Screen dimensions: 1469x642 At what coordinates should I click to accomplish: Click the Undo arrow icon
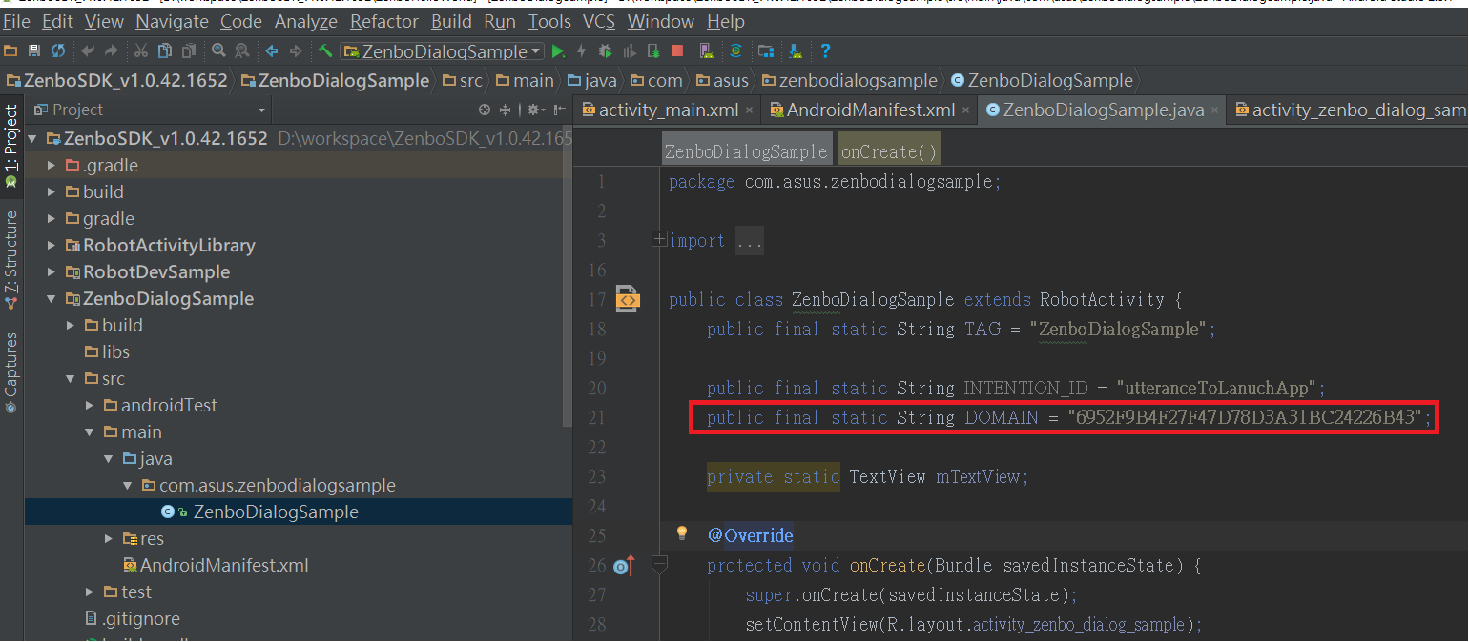[x=89, y=50]
